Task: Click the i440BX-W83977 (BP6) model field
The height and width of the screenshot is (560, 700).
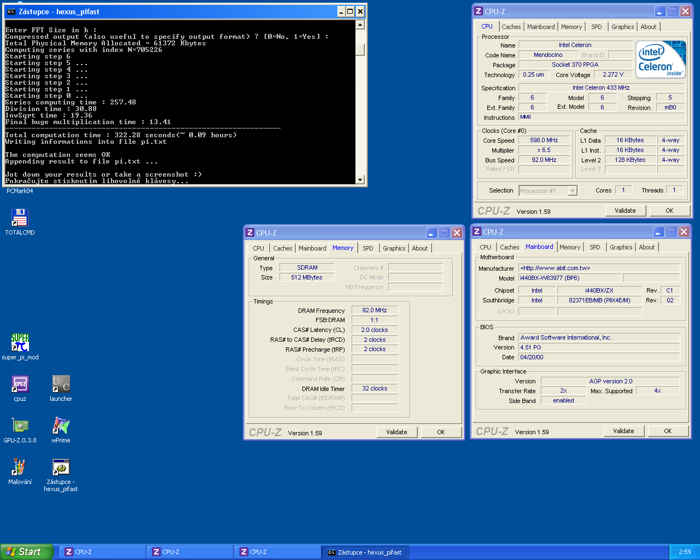Action: (570, 278)
